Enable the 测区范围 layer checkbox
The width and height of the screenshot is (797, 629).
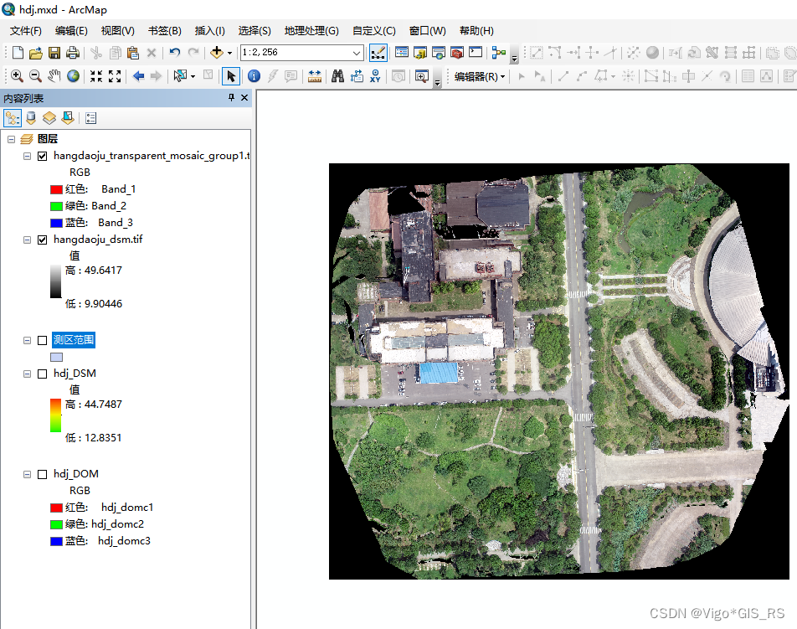point(43,340)
